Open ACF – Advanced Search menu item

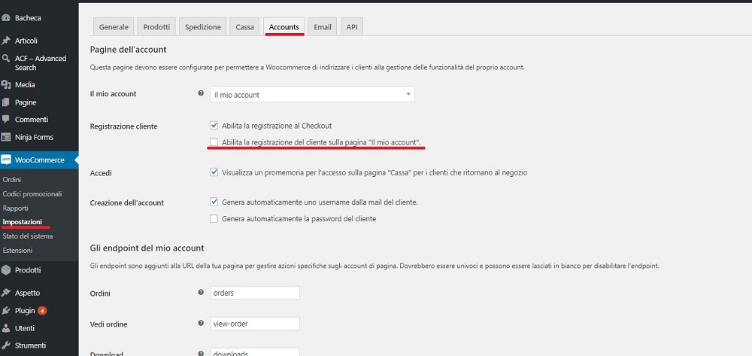click(x=39, y=63)
